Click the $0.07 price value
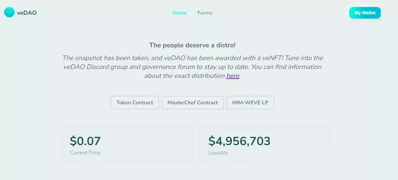The image size is (398, 180). [85, 141]
